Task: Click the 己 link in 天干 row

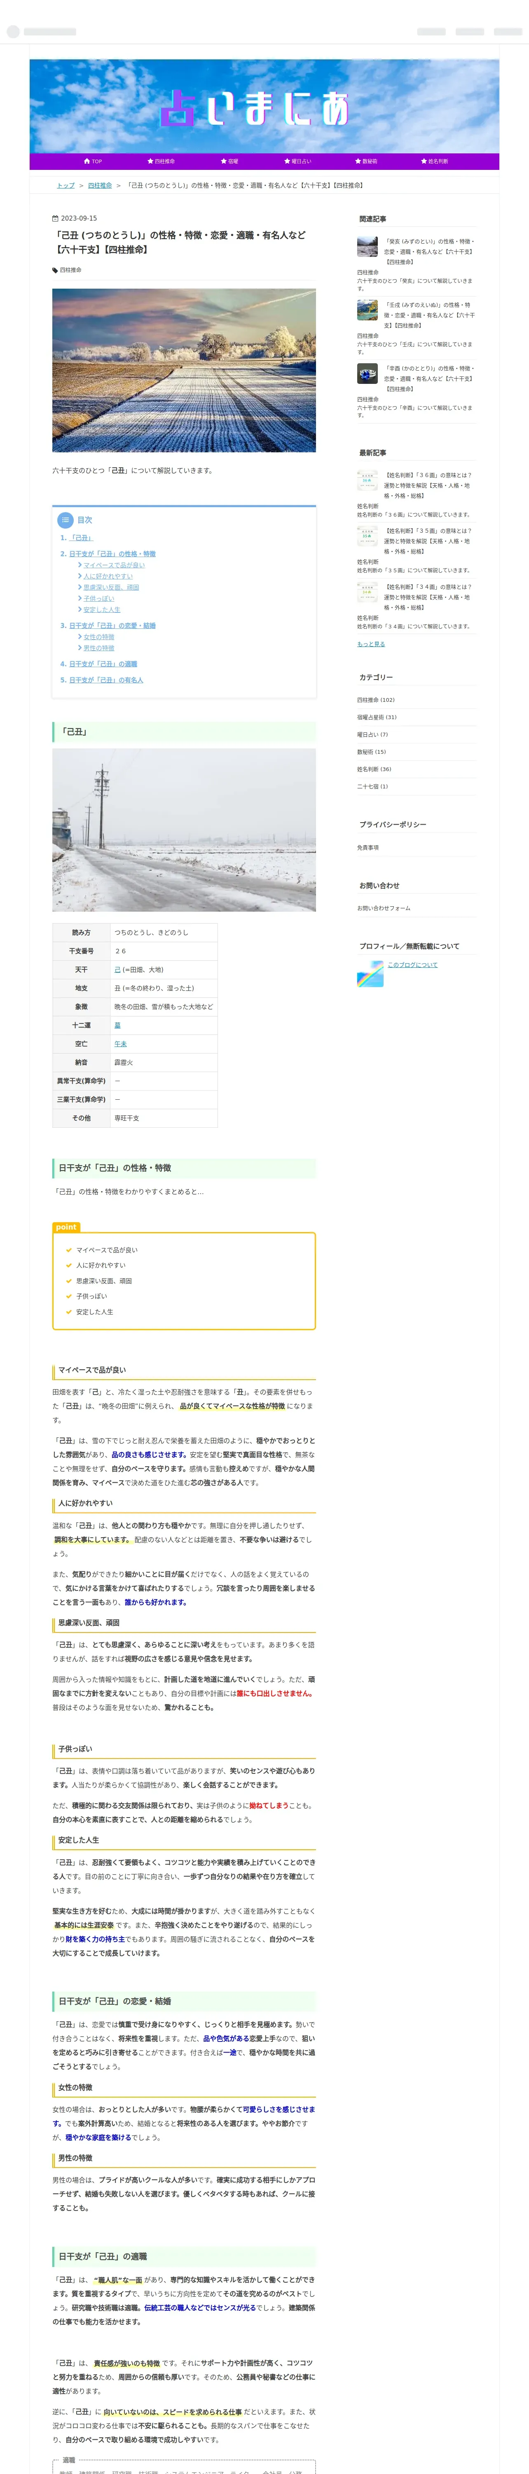Action: (x=117, y=970)
